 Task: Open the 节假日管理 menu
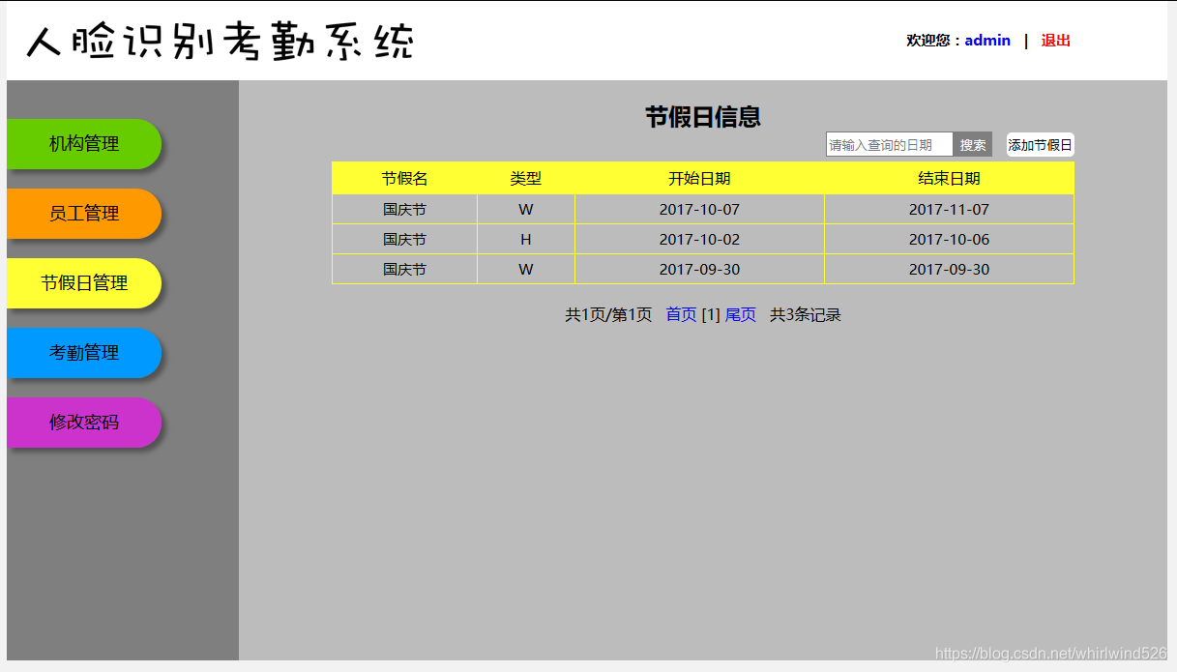tap(84, 283)
